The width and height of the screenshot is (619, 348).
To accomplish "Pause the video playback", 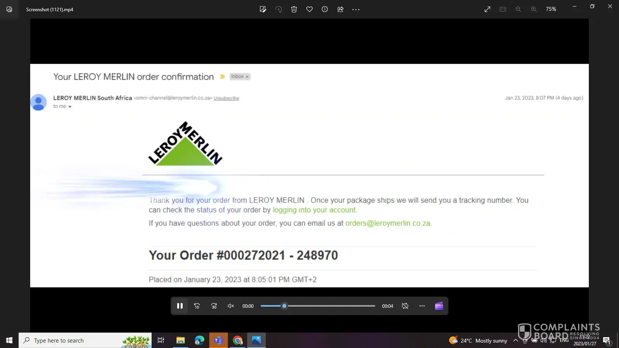I will point(180,306).
